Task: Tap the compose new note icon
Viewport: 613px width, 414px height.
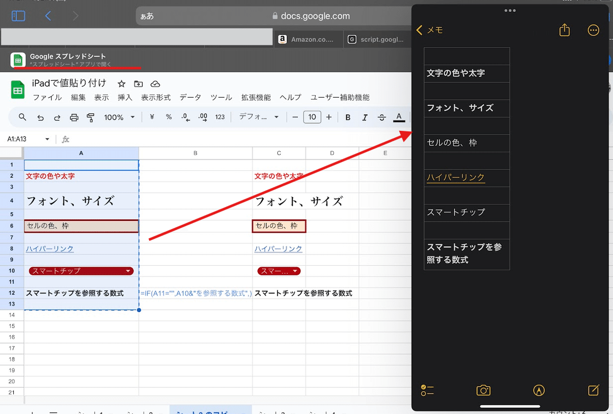Action: [x=593, y=390]
